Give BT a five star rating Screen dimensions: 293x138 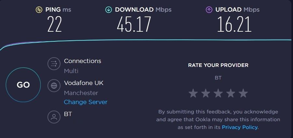(x=243, y=94)
